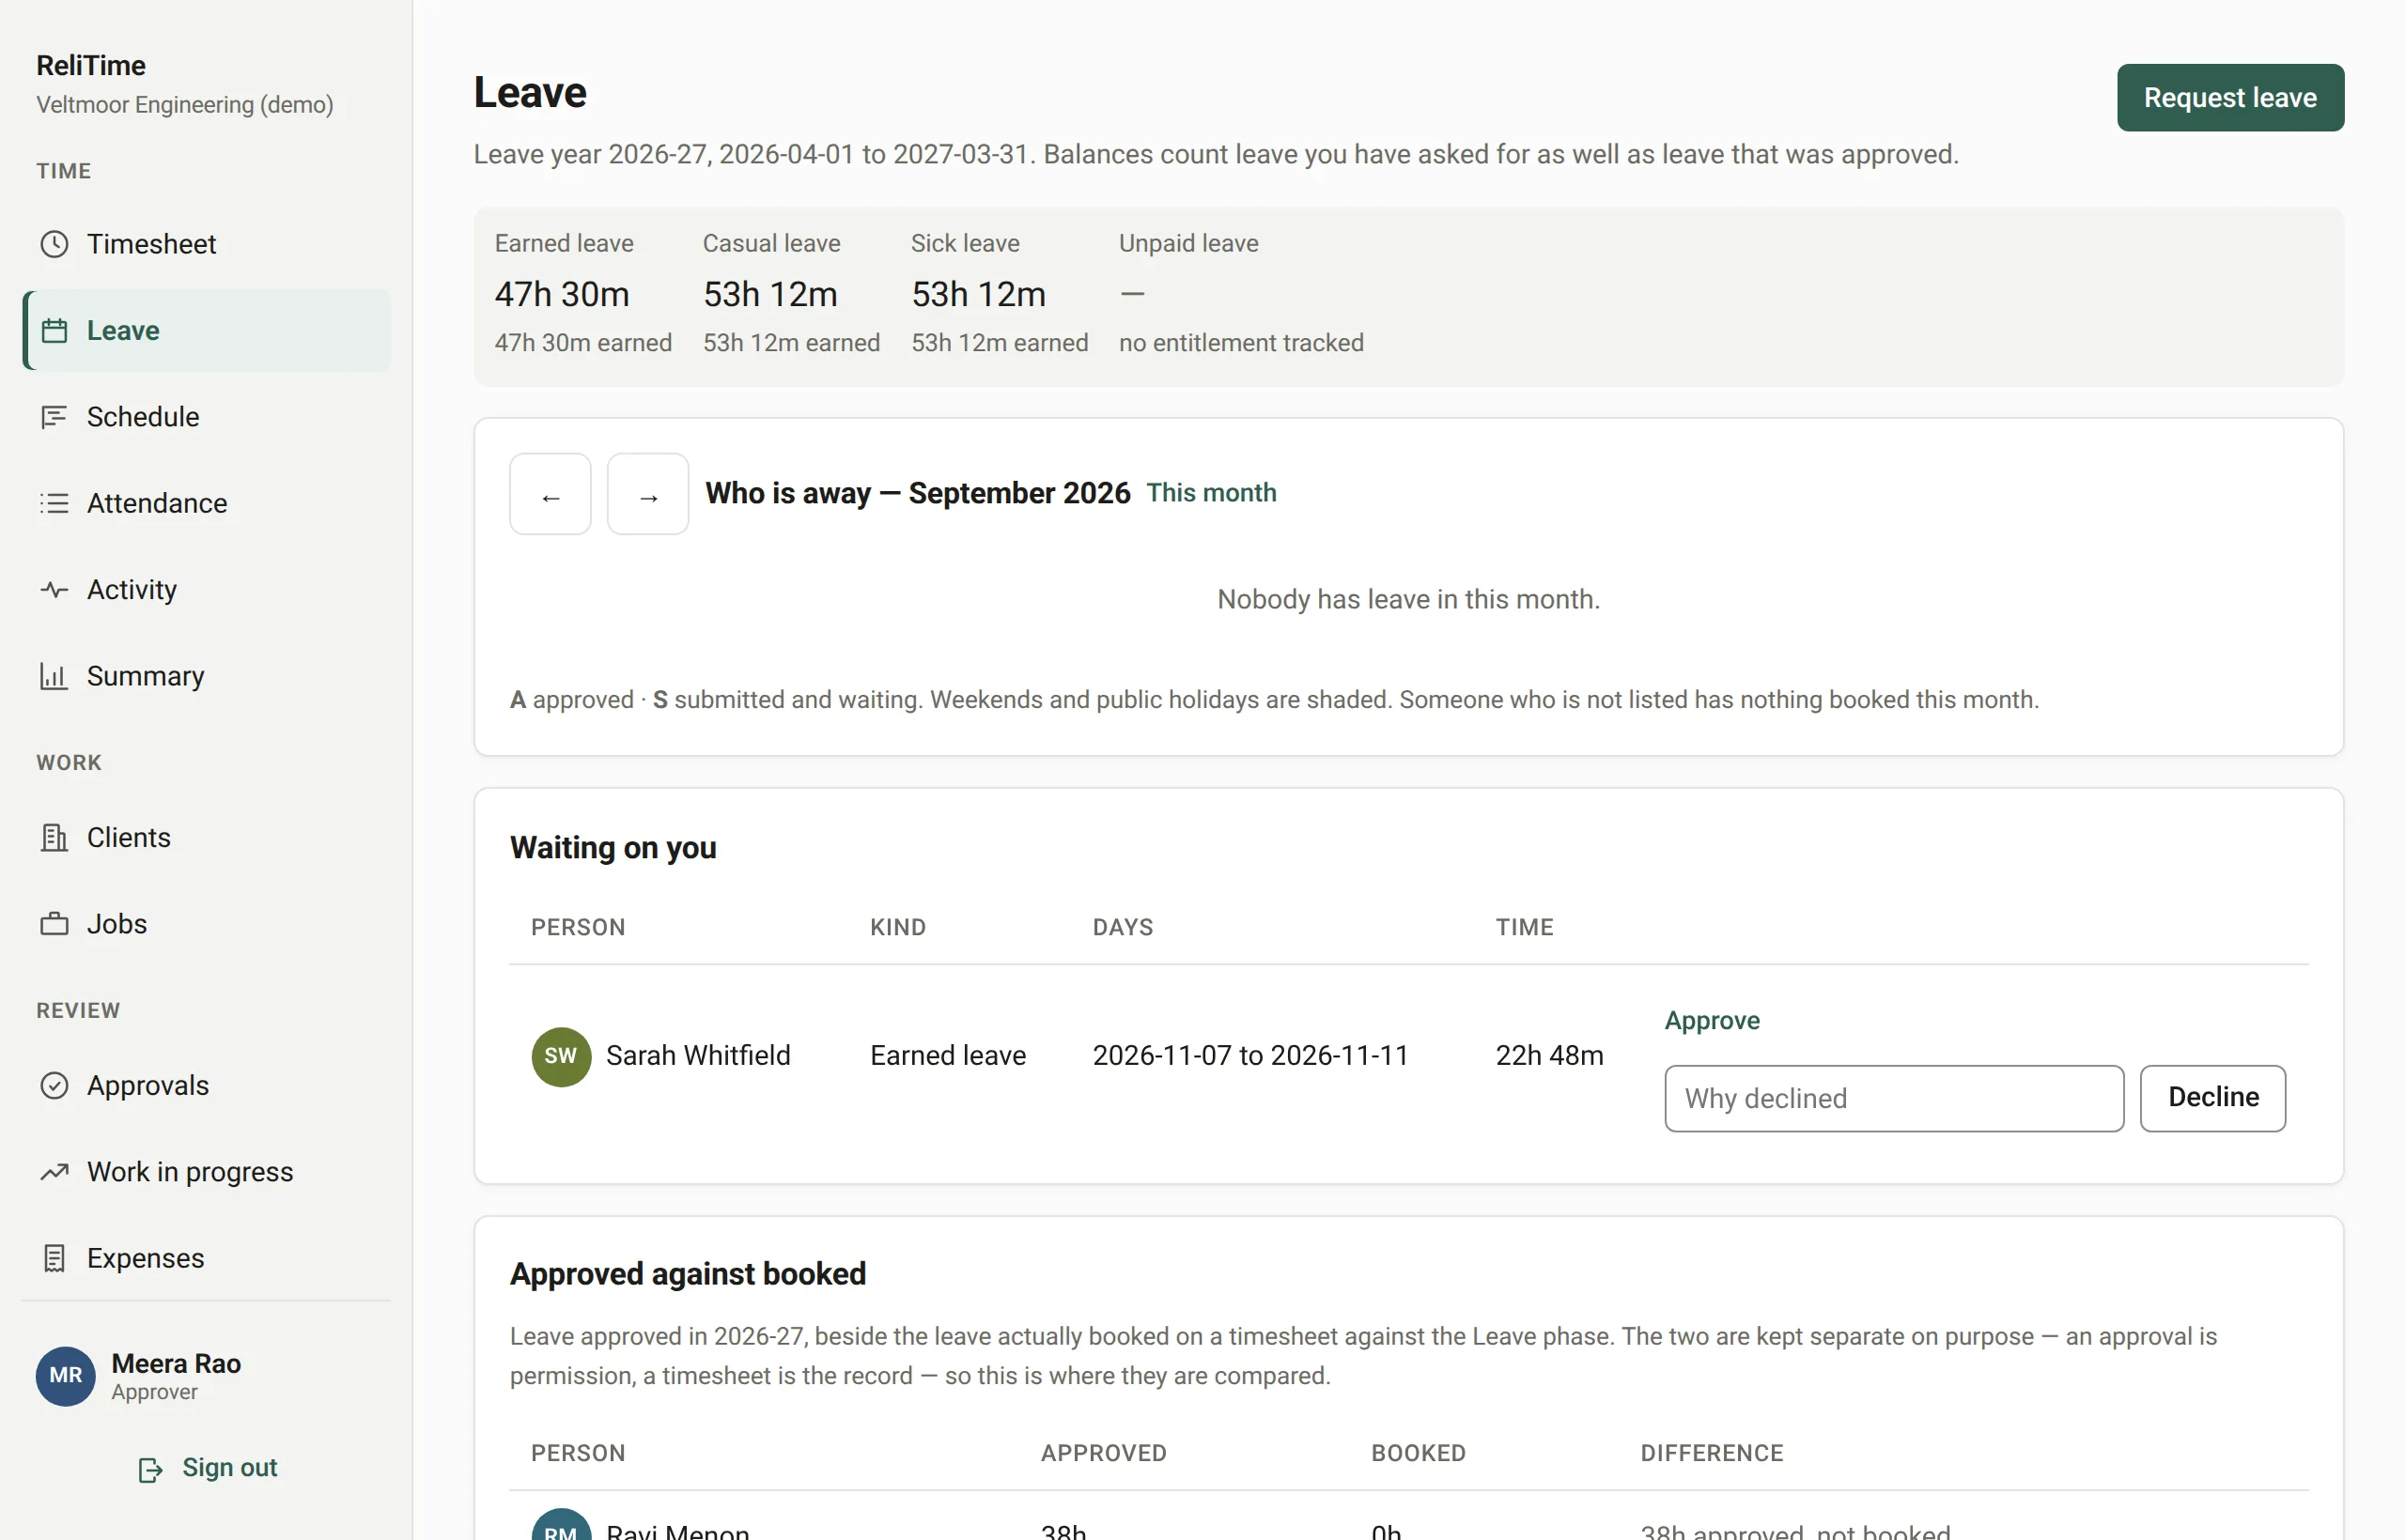Go to next month with right arrow
Viewport: 2405px width, 1540px height.
click(x=648, y=494)
